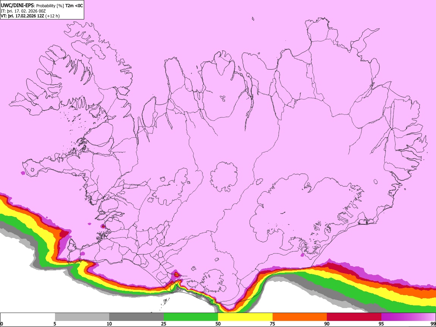Click the legend value label '50'

pos(218,324)
